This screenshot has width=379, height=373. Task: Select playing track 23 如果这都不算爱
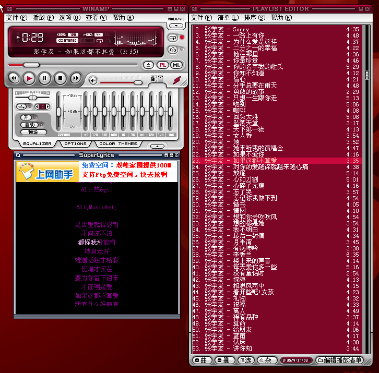(x=277, y=161)
